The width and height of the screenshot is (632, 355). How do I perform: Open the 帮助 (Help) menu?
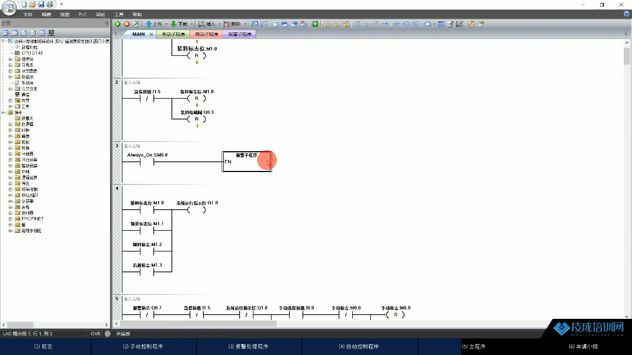[x=137, y=14]
